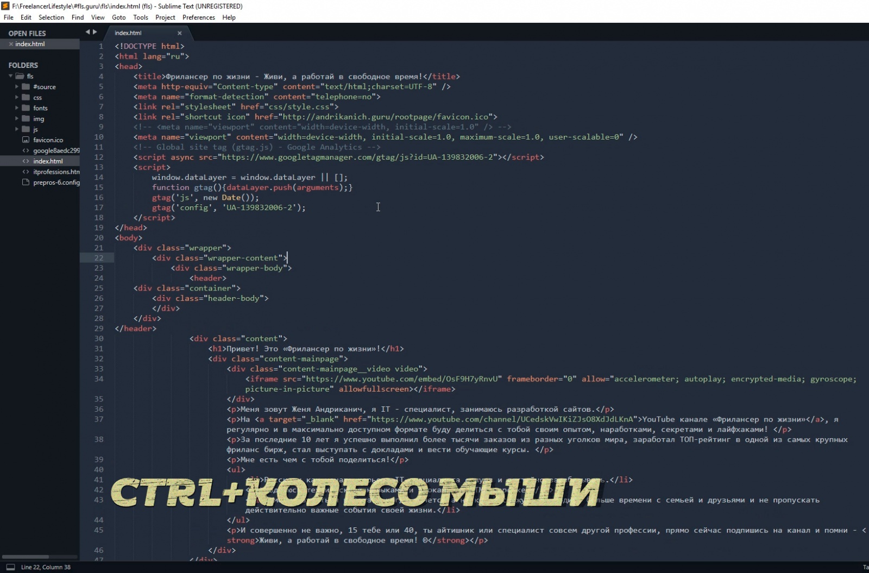Open the Tools menu
This screenshot has width=869, height=573.
141,17
